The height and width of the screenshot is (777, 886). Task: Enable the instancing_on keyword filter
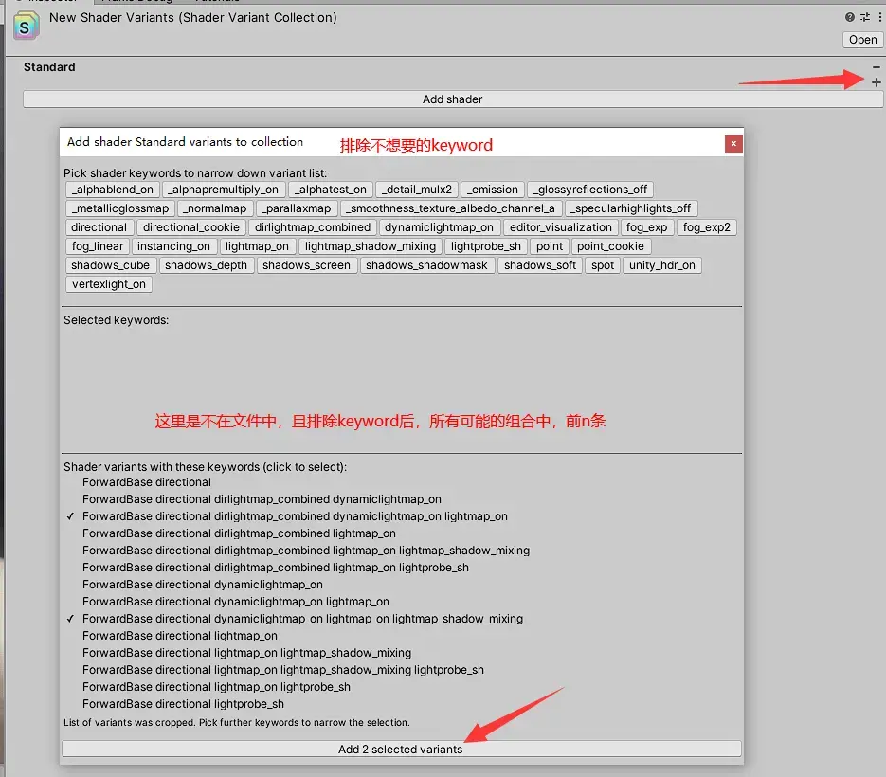[173, 245]
